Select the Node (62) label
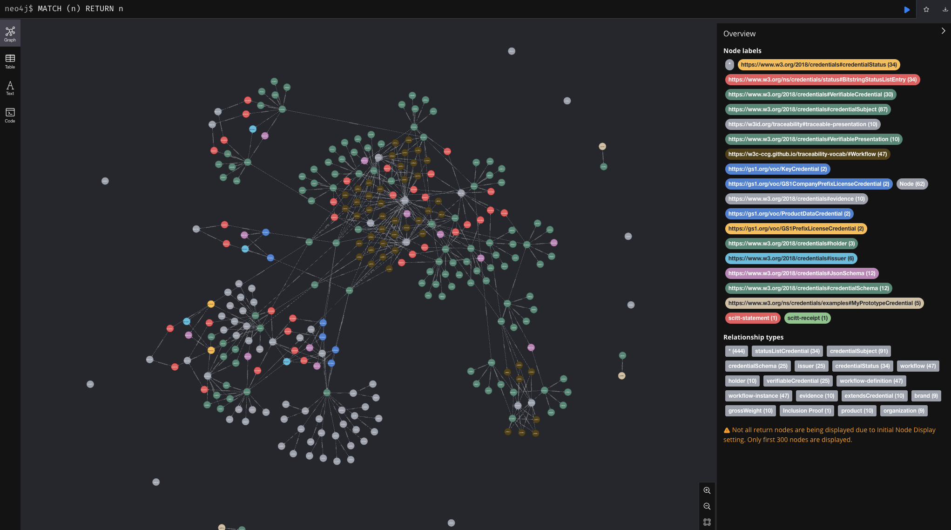This screenshot has height=530, width=951. click(911, 184)
